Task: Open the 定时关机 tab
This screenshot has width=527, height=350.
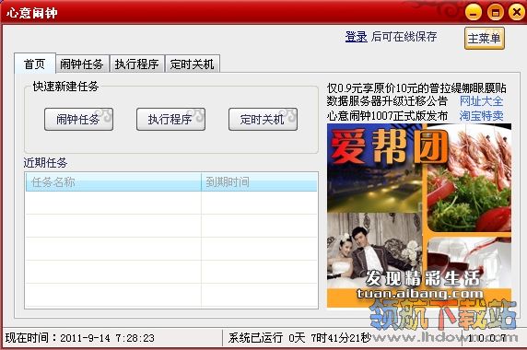Action: point(193,64)
